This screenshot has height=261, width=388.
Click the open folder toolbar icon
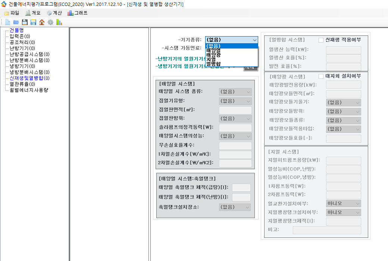[16, 22]
